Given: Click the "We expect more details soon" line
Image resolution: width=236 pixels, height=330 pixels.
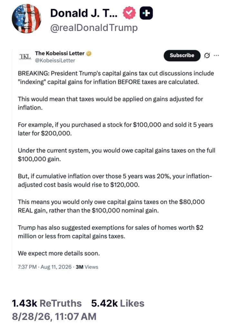Looking at the screenshot, I should [59, 253].
